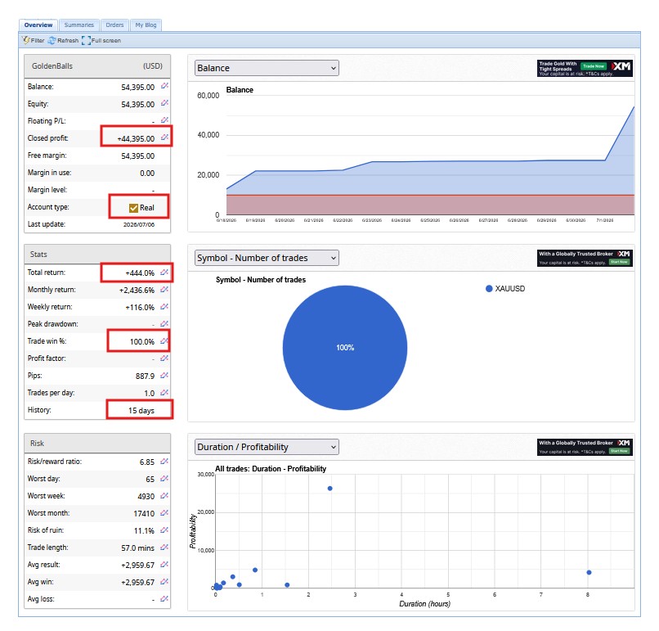
Task: Click the 15 days History value
Action: 141,411
